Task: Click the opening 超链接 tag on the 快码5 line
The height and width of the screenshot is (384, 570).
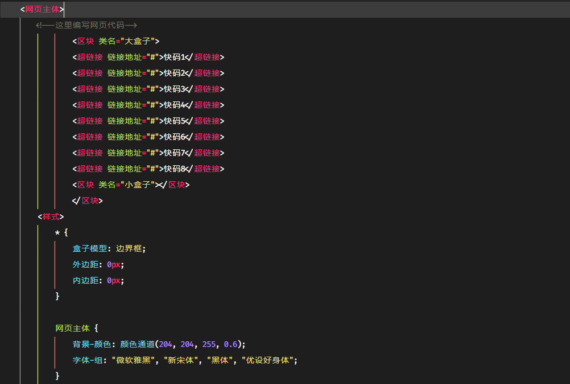Action: 88,121
